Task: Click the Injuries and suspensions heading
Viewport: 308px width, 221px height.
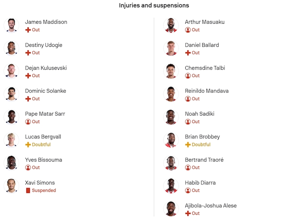Action: point(154,5)
